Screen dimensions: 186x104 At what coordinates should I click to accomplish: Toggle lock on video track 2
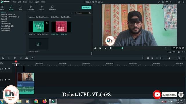pos(6,69)
